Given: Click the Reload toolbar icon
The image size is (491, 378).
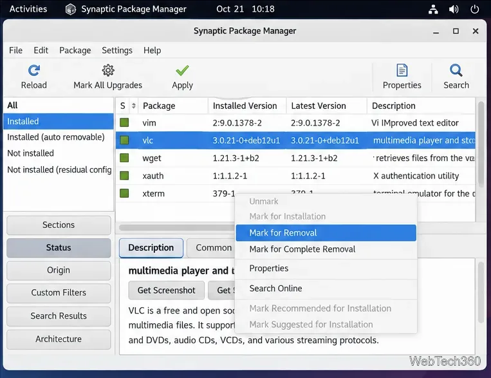Looking at the screenshot, I should [x=34, y=71].
